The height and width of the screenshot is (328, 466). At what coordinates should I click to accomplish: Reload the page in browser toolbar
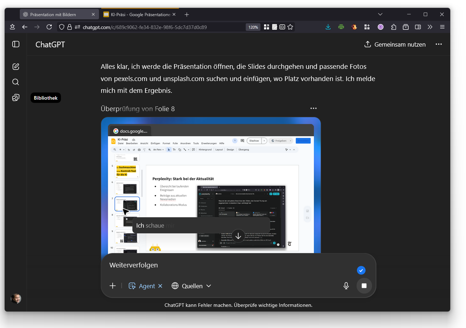pos(50,27)
